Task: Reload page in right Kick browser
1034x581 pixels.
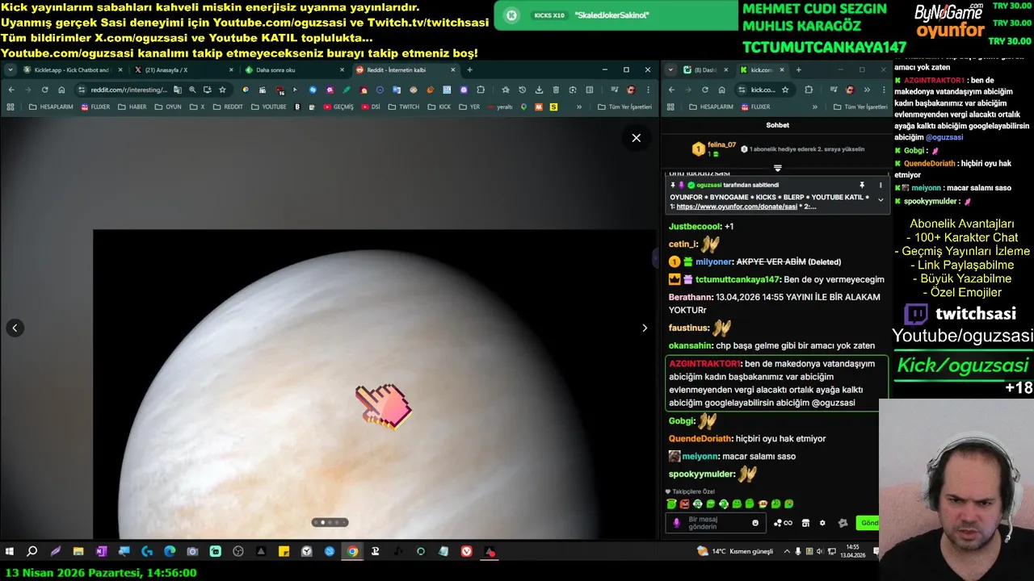Action: click(x=705, y=90)
